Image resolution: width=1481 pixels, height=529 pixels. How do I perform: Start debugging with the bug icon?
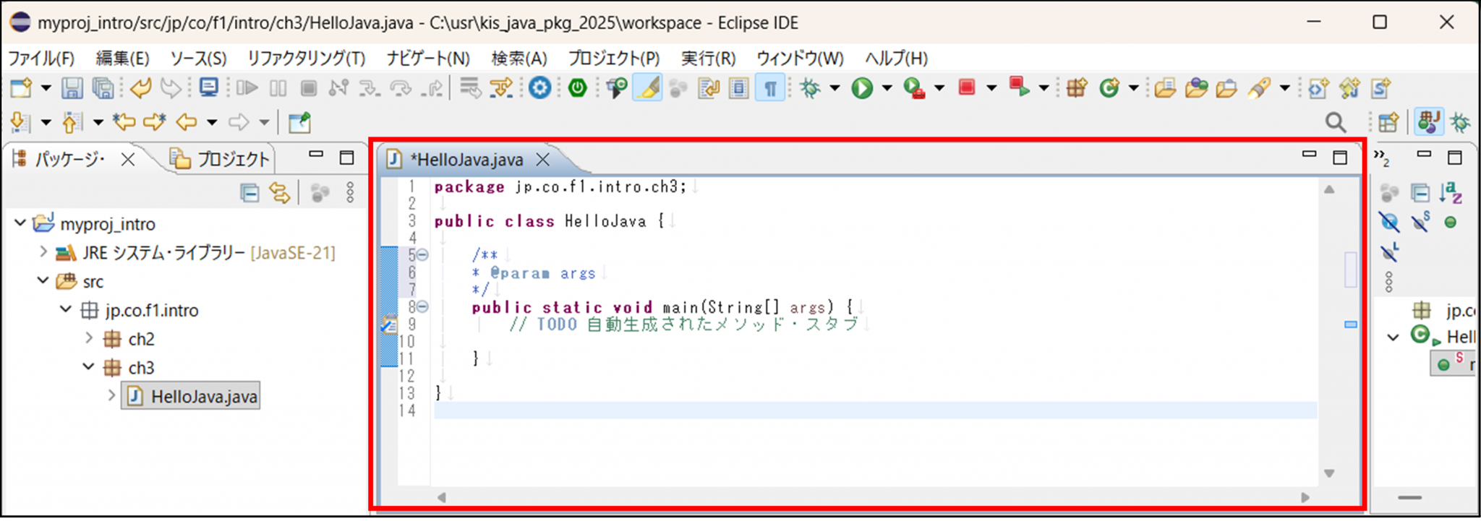(x=811, y=88)
